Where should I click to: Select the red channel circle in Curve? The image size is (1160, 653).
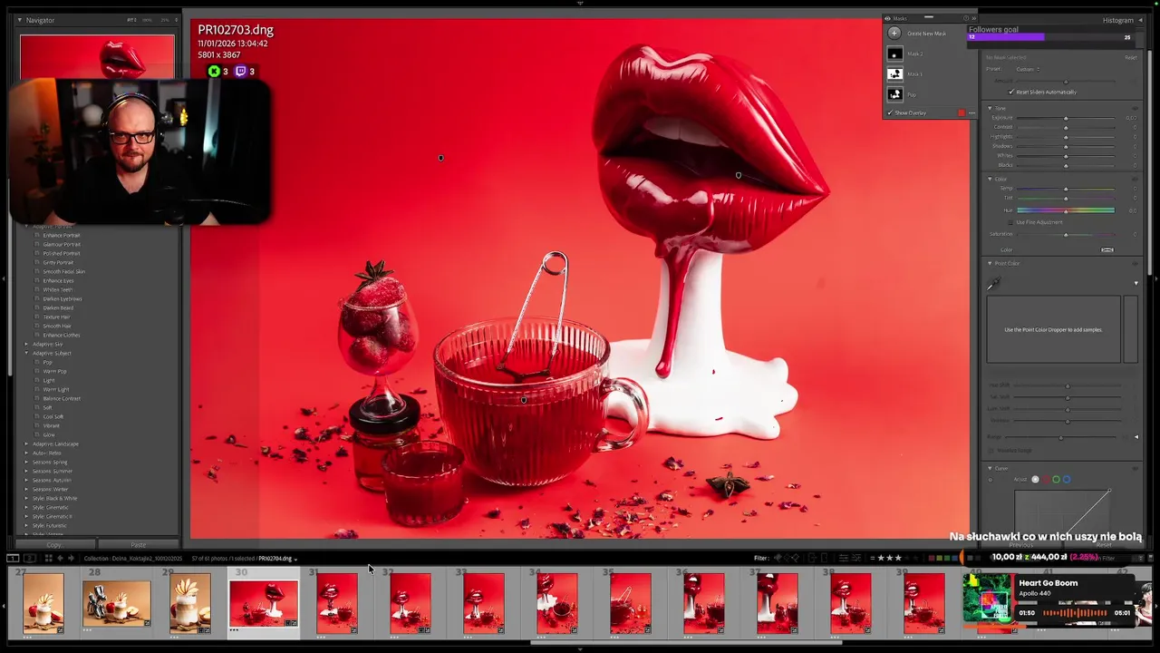(1046, 479)
